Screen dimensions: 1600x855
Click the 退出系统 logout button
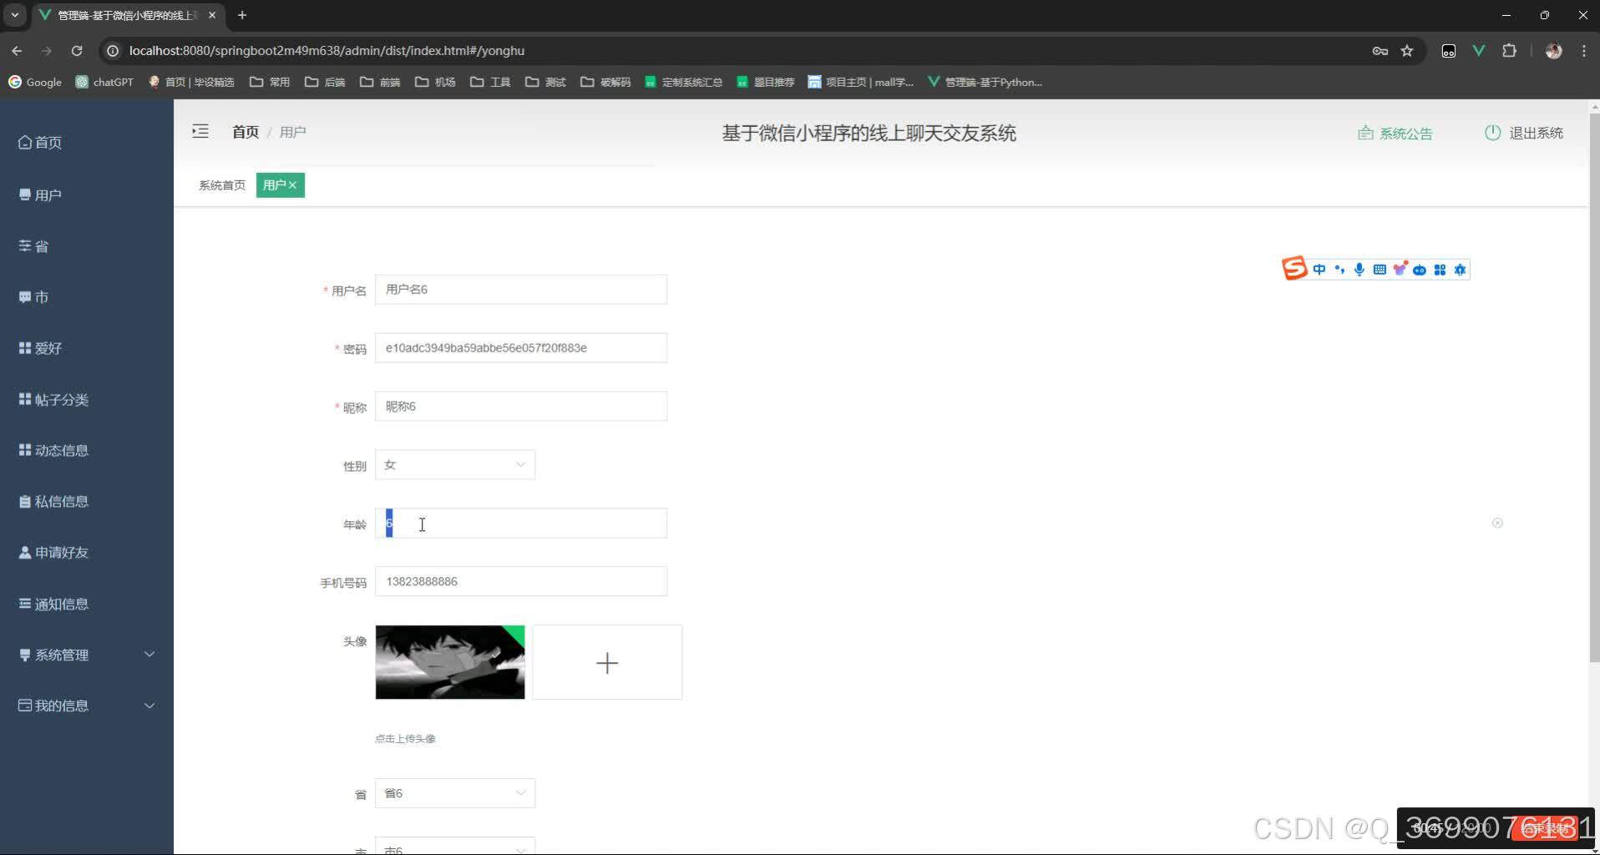[1535, 133]
